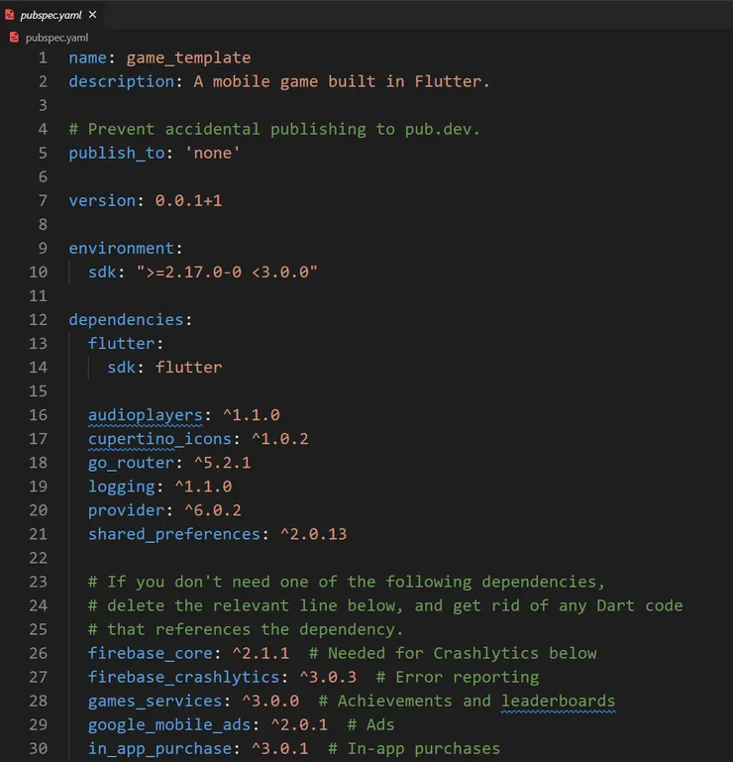Click the 'version' key

click(102, 201)
